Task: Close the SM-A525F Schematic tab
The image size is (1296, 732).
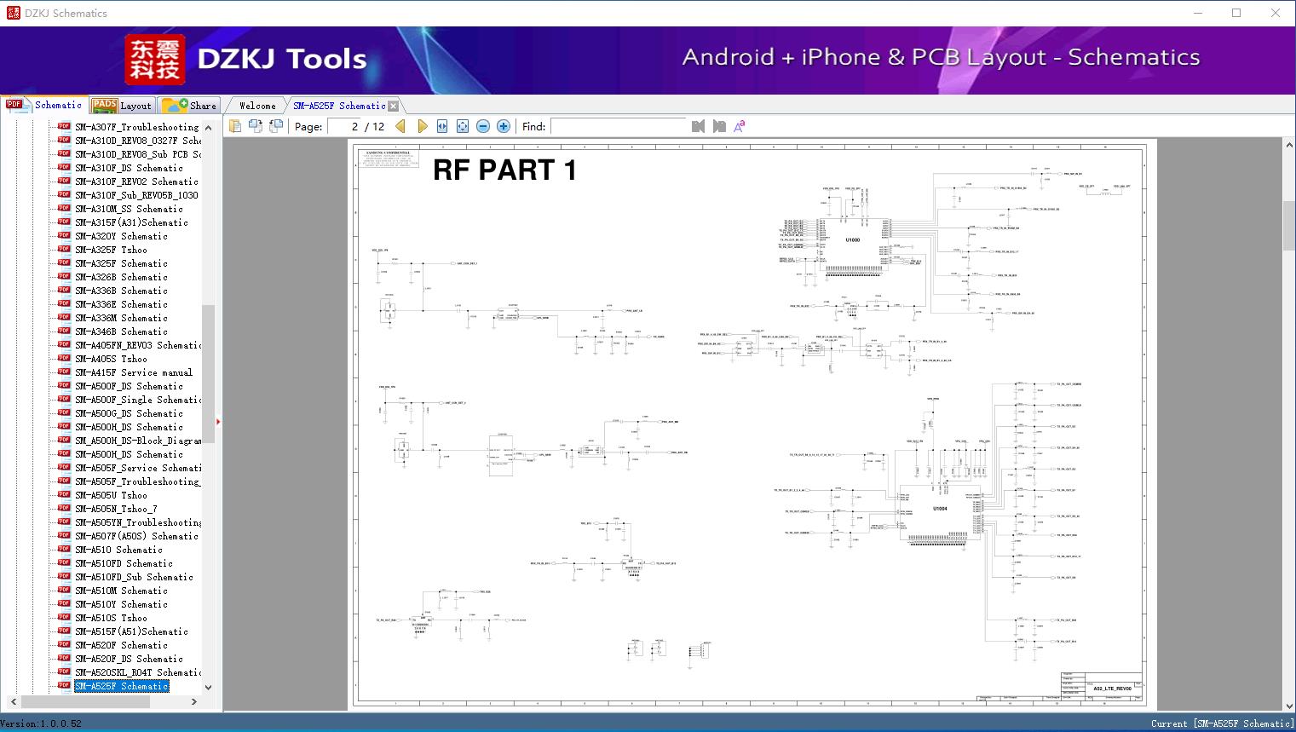Action: click(x=393, y=106)
